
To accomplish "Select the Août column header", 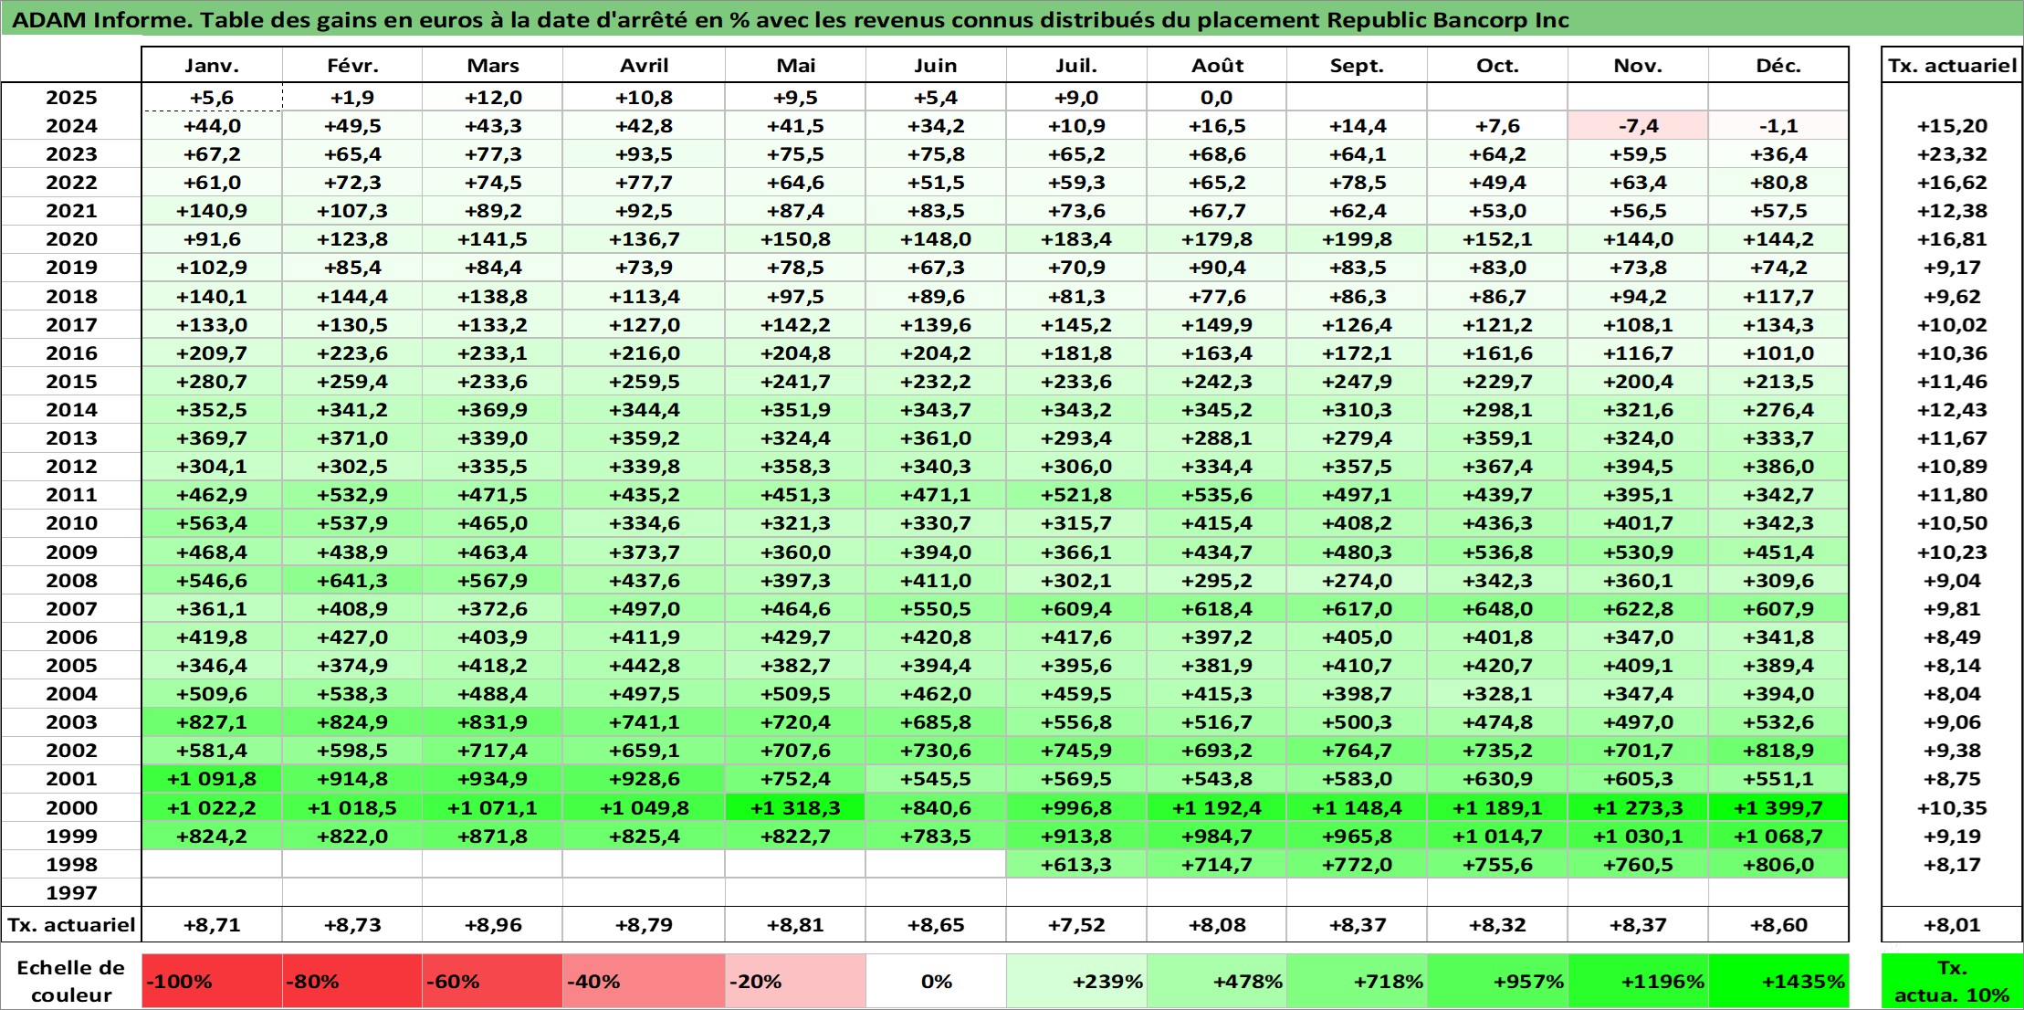I will tap(1217, 66).
